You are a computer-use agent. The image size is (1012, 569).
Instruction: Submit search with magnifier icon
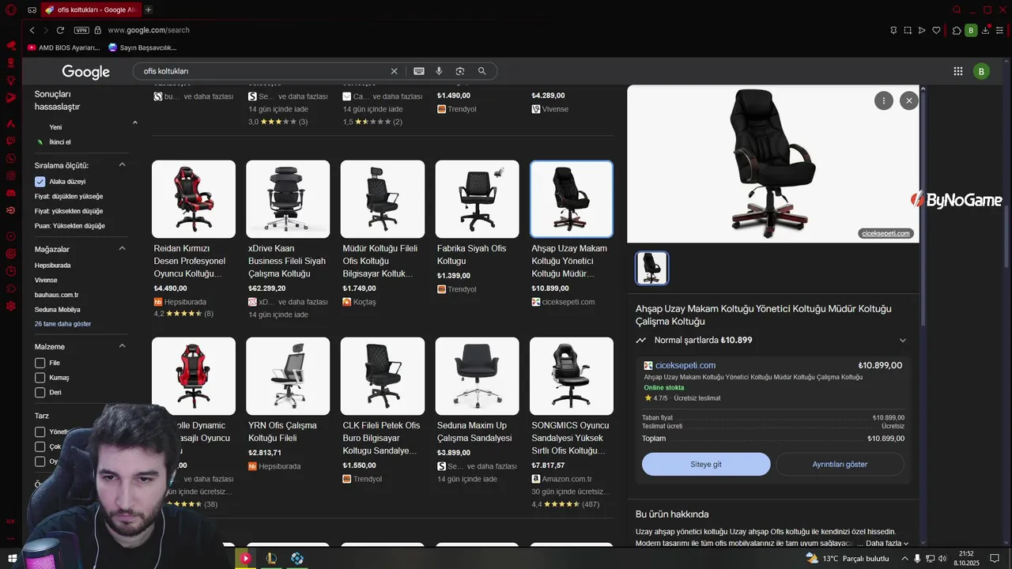(481, 71)
